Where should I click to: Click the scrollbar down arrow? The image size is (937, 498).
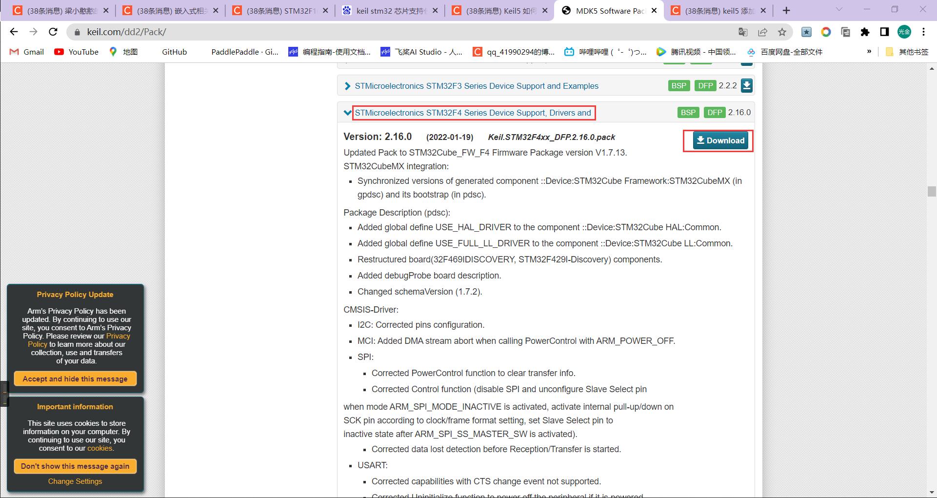click(932, 492)
